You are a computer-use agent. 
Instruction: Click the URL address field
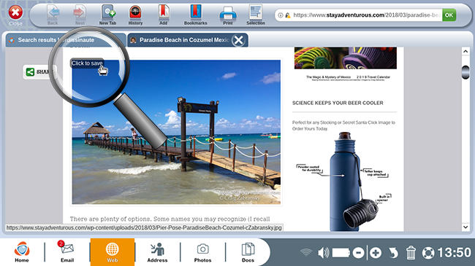[x=359, y=15]
